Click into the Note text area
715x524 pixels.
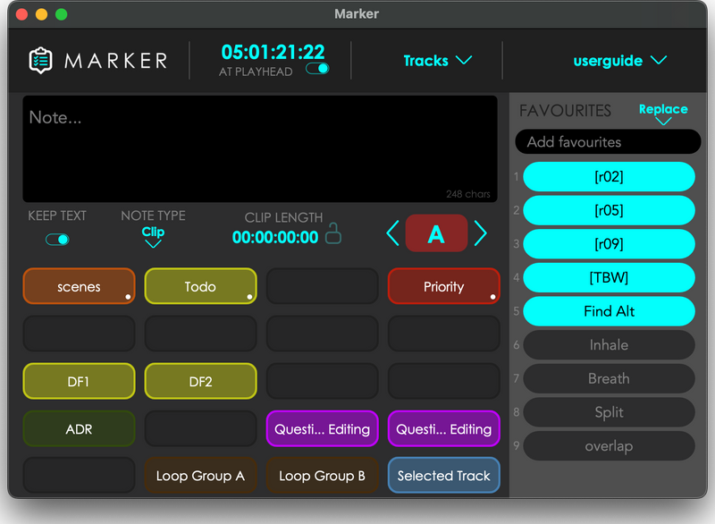tap(260, 148)
